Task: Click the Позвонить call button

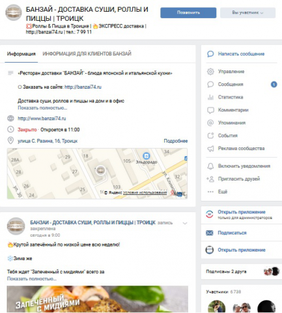Action: tap(188, 12)
